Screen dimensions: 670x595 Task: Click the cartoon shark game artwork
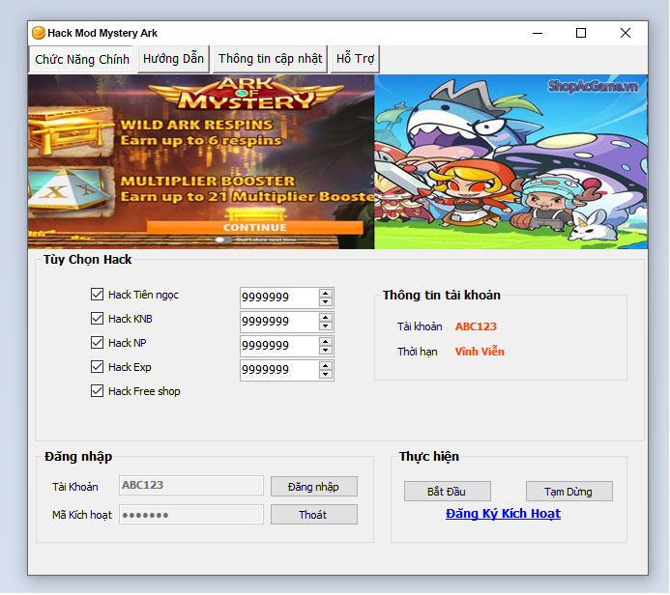click(510, 161)
